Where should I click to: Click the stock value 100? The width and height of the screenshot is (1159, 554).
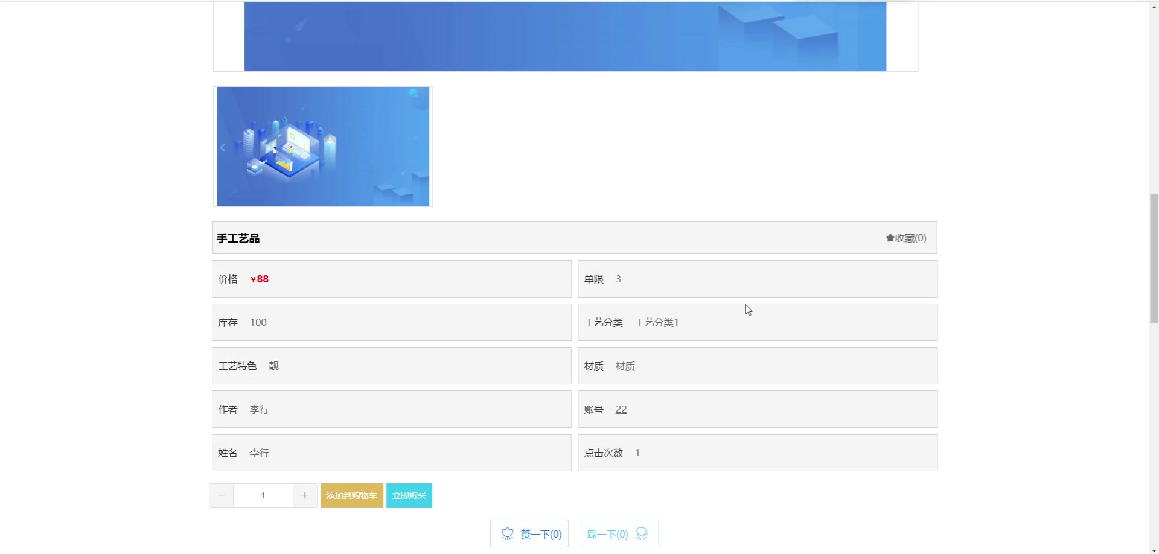pos(258,322)
